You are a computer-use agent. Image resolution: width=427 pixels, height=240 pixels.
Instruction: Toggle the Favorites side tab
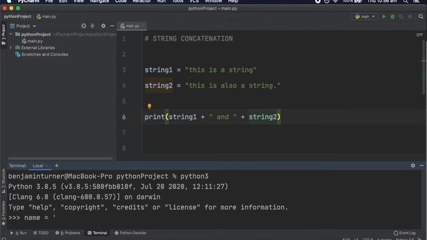[3, 214]
